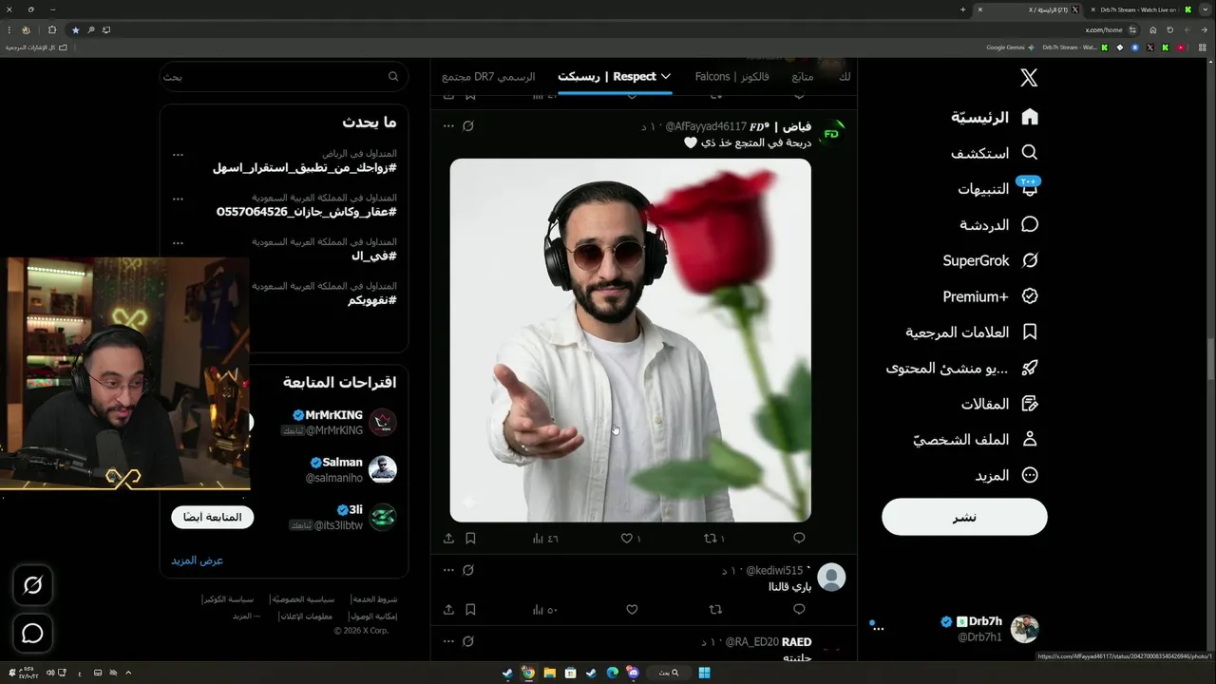The width and height of the screenshot is (1216, 684).
Task: Open File Explorer from taskbar
Action: click(x=549, y=673)
